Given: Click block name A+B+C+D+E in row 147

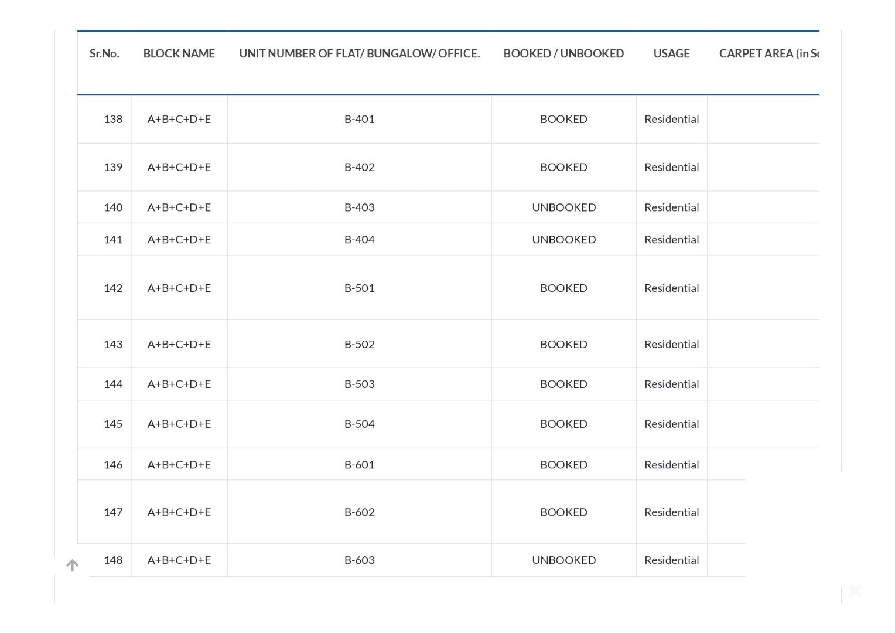Looking at the screenshot, I should pyautogui.click(x=179, y=512).
